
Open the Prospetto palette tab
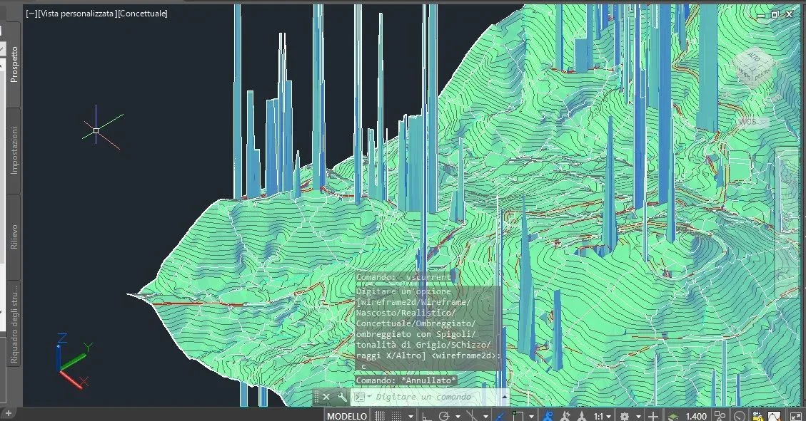(x=14, y=64)
